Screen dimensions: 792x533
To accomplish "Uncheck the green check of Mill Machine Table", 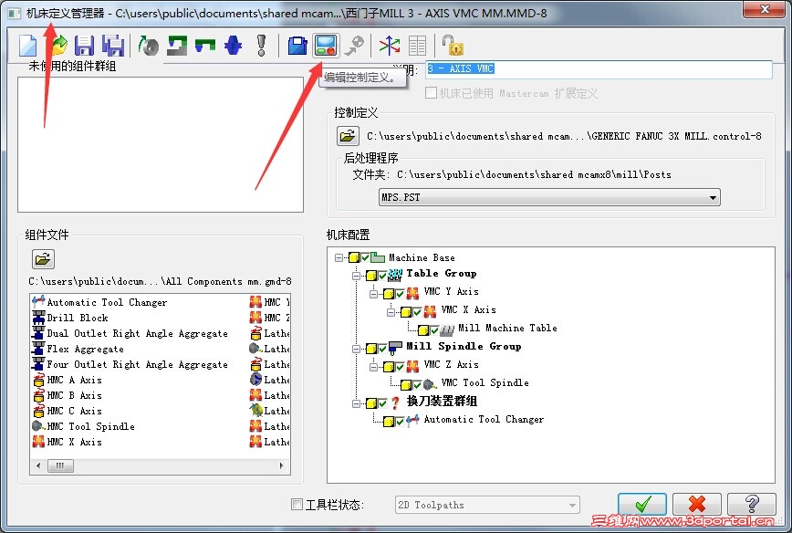I will [434, 329].
